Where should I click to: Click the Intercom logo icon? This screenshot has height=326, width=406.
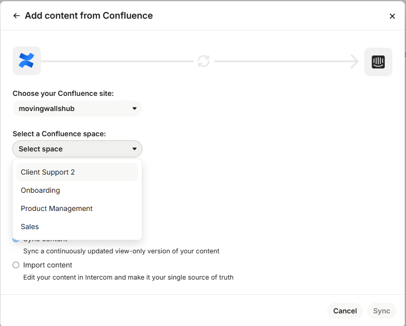point(378,62)
